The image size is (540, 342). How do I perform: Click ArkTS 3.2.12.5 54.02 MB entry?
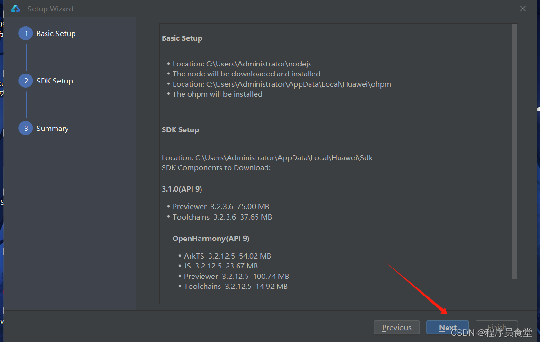pyautogui.click(x=227, y=256)
